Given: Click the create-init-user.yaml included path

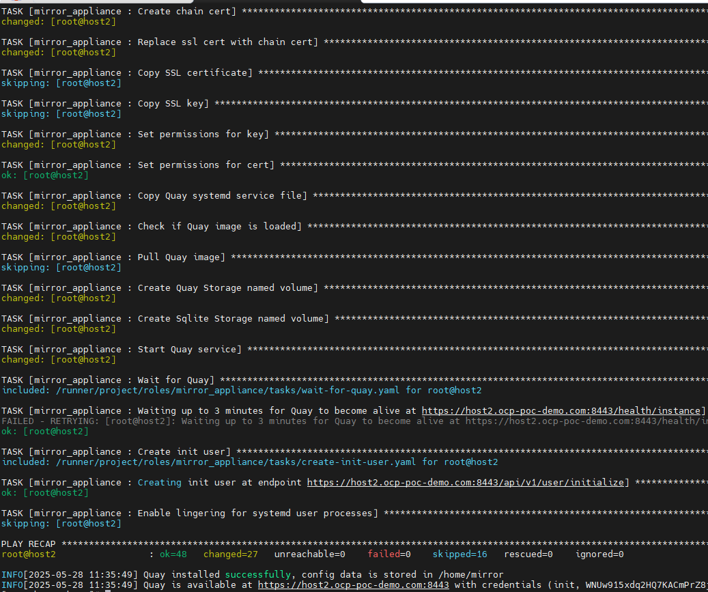Looking at the screenshot, I should click(236, 462).
